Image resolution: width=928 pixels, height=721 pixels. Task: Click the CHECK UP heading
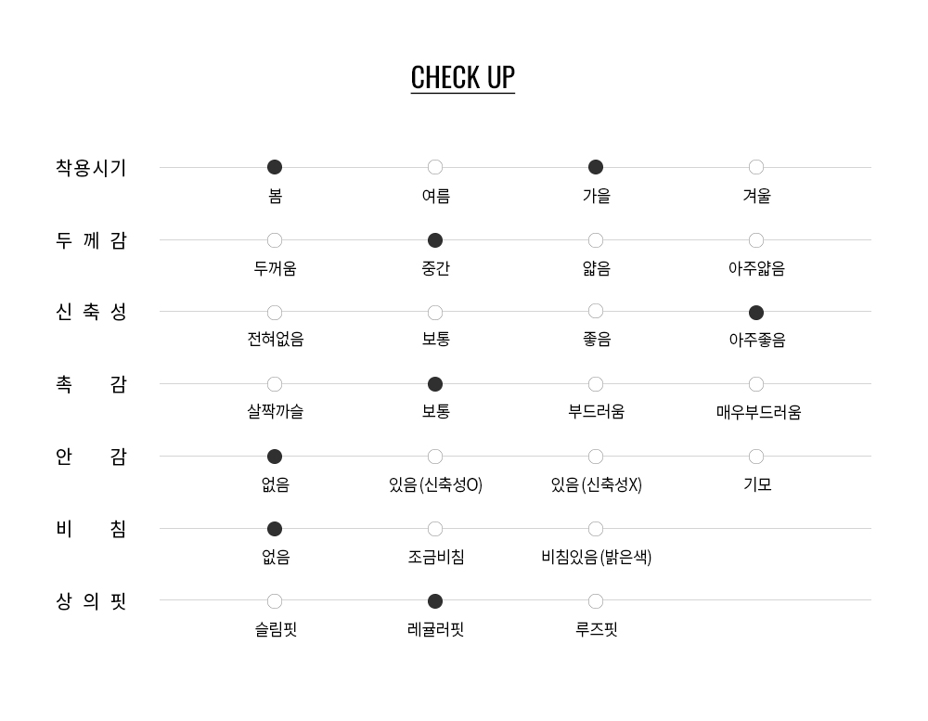[x=462, y=77]
